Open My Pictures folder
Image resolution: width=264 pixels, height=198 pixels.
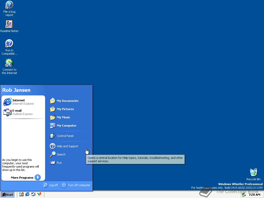62,109
